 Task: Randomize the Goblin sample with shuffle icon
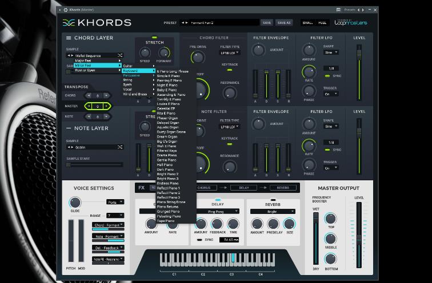120,147
